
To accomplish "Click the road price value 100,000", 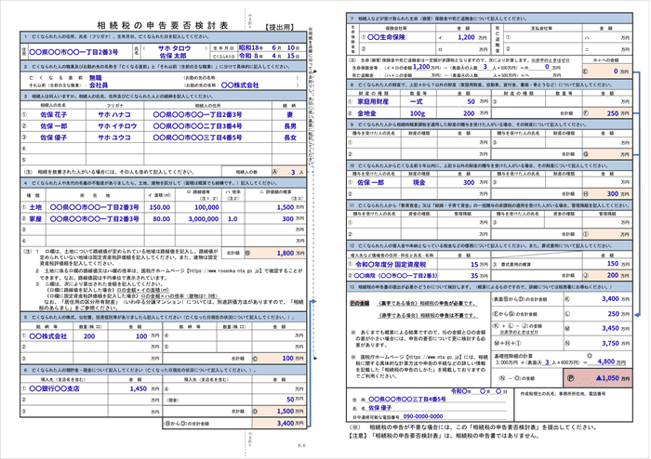I will click(x=206, y=207).
